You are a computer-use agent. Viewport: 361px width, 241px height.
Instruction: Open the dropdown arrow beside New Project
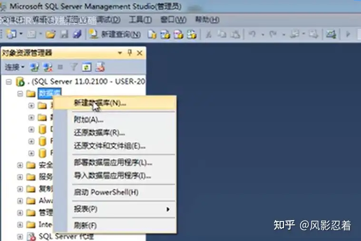click(21, 34)
